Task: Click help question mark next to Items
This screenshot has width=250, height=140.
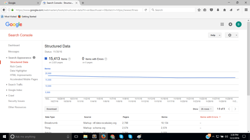Action: (x=69, y=59)
